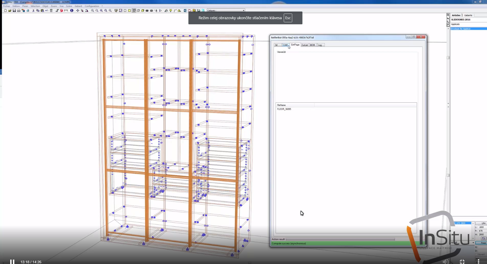Open the Configuration menu
The width and height of the screenshot is (487, 264).
coord(92,6)
